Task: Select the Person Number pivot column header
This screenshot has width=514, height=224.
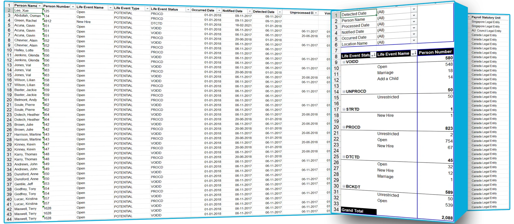Action: 435,52
